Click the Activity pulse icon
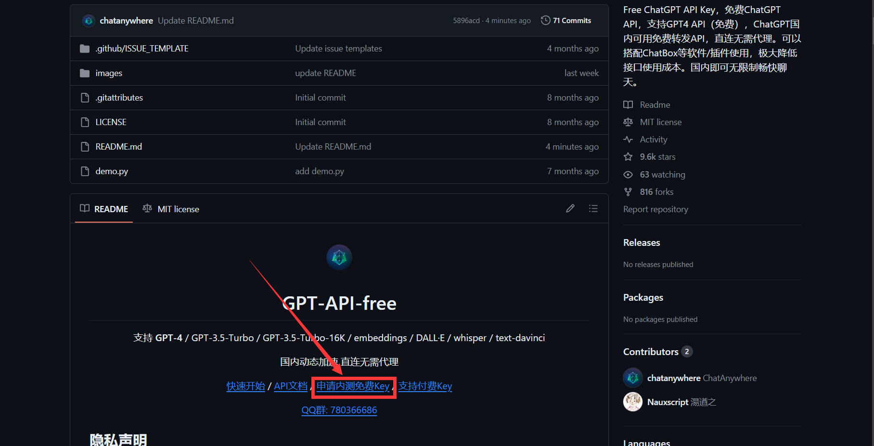The image size is (874, 446). [x=628, y=140]
